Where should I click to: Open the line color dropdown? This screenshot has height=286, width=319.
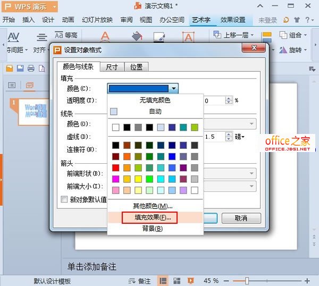click(x=251, y=124)
